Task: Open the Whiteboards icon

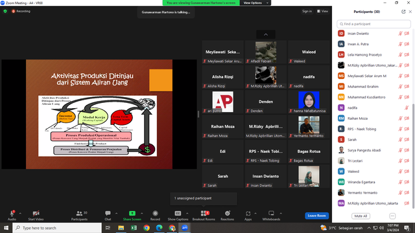Action: 271,213
